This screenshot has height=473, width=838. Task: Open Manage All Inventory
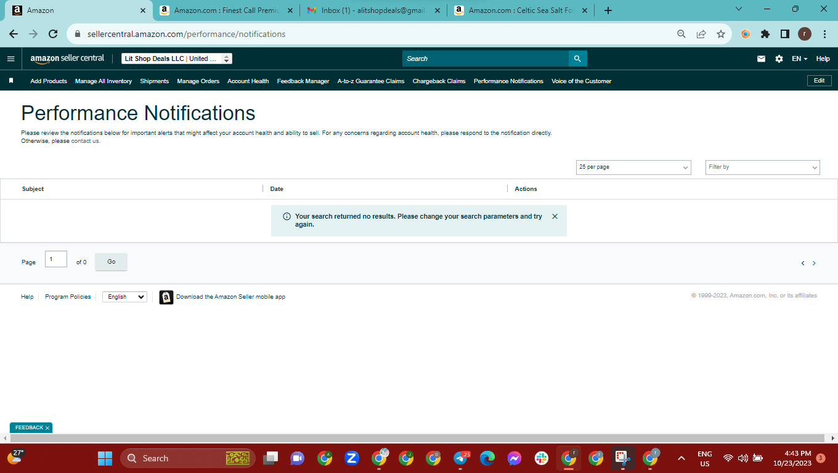pyautogui.click(x=104, y=81)
